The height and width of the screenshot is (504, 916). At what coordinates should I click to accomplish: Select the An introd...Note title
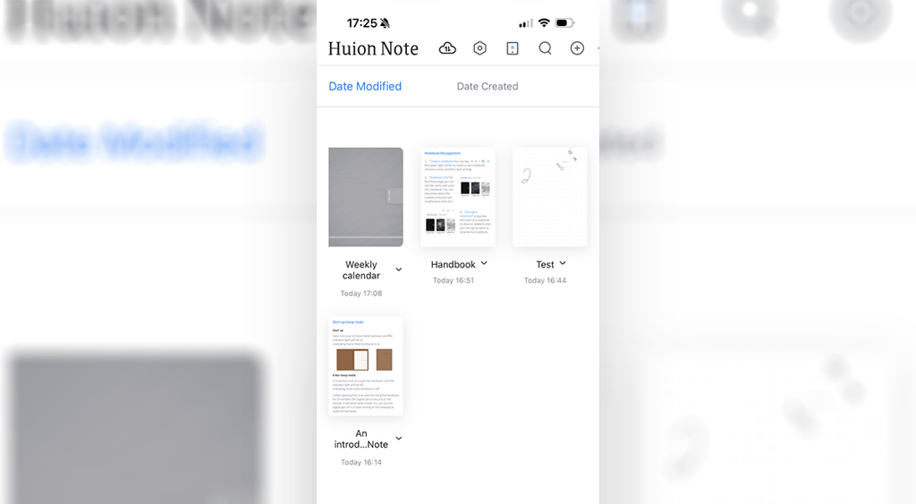(x=361, y=440)
